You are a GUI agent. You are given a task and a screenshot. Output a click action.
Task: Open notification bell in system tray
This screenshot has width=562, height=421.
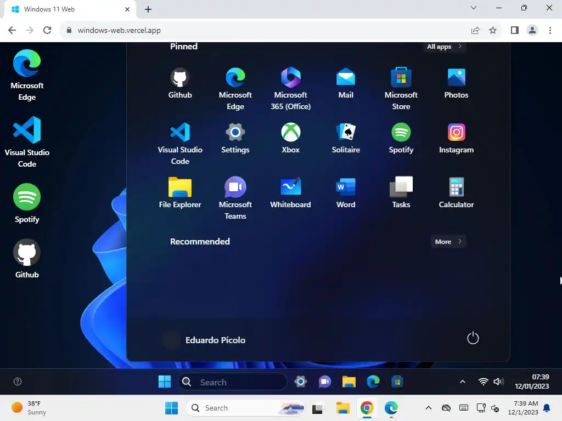[x=547, y=408]
